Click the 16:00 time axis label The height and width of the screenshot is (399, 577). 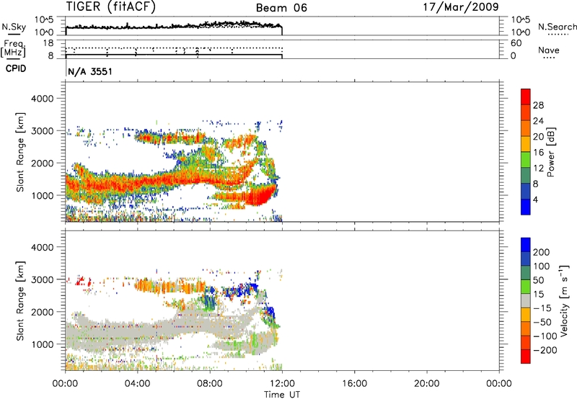click(x=354, y=384)
